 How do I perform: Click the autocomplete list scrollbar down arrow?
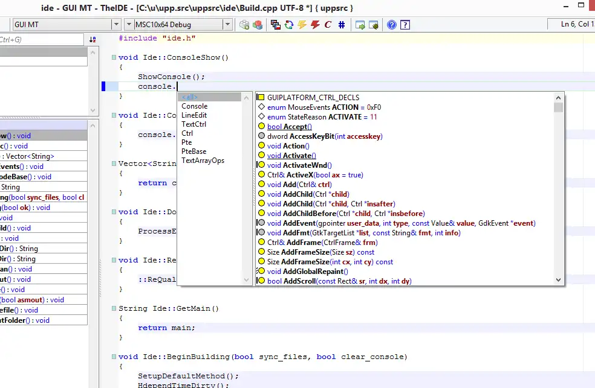558,279
